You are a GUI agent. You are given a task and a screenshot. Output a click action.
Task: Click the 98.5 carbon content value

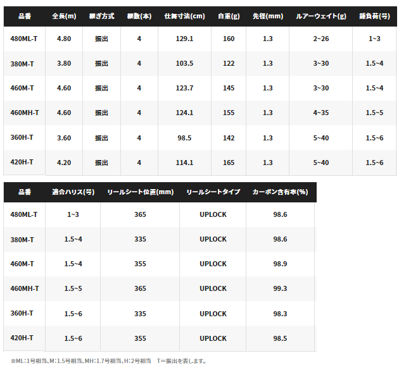pyautogui.click(x=280, y=338)
